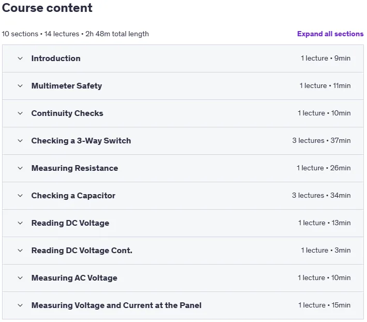Open the Measuring Resistance section title

tap(75, 168)
